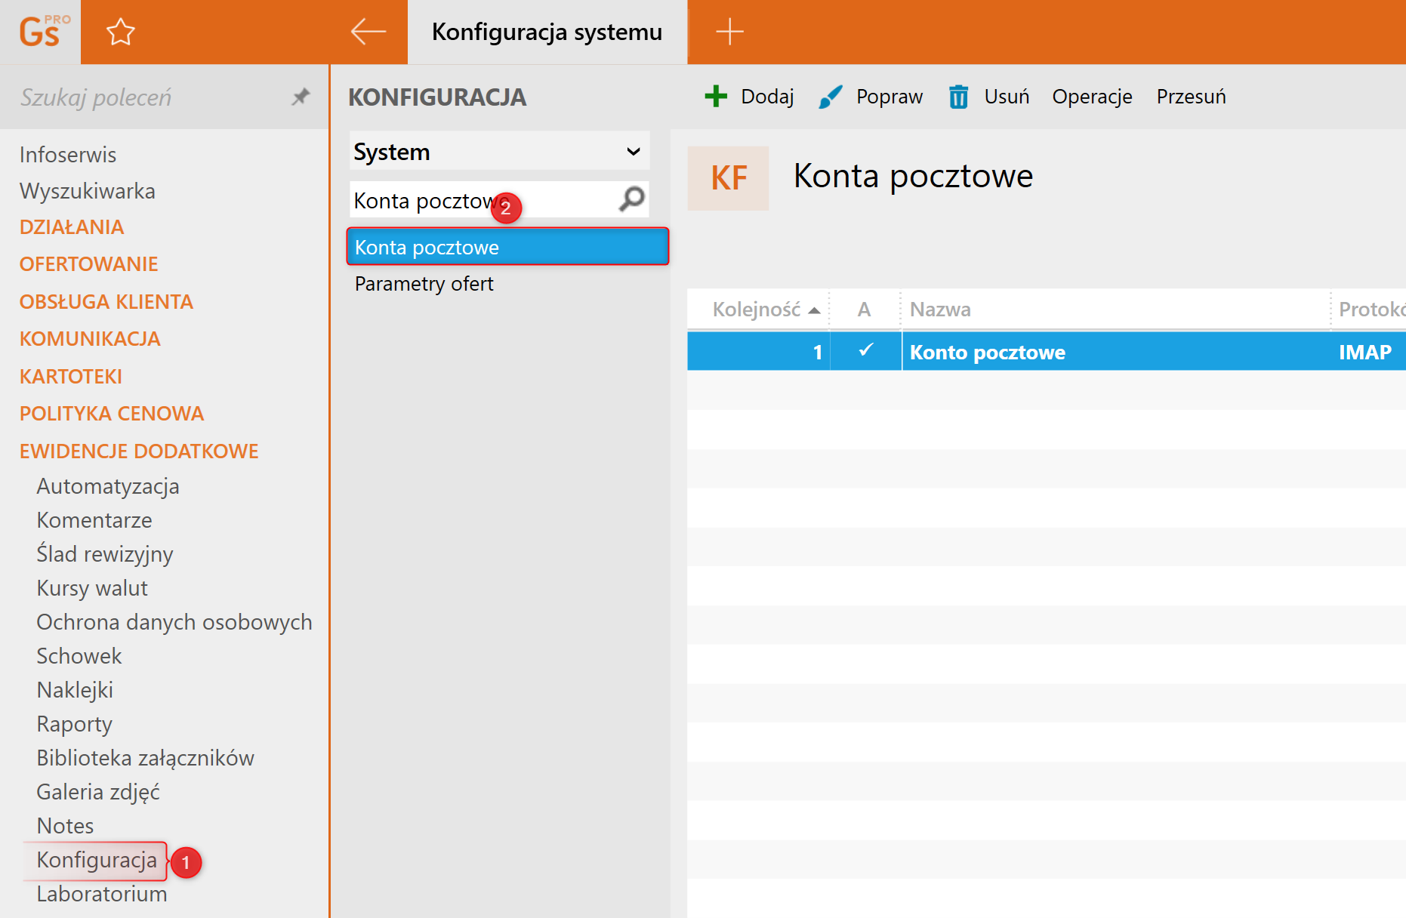The width and height of the screenshot is (1406, 918).
Task: Open Notes in sidebar
Action: 66,826
